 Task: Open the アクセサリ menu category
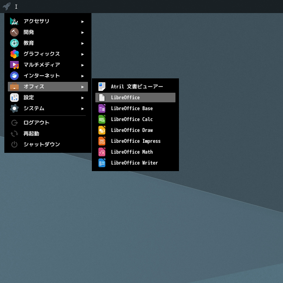tap(48, 21)
